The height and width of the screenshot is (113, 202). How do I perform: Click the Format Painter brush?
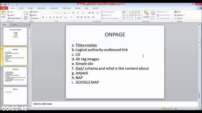coord(14,18)
